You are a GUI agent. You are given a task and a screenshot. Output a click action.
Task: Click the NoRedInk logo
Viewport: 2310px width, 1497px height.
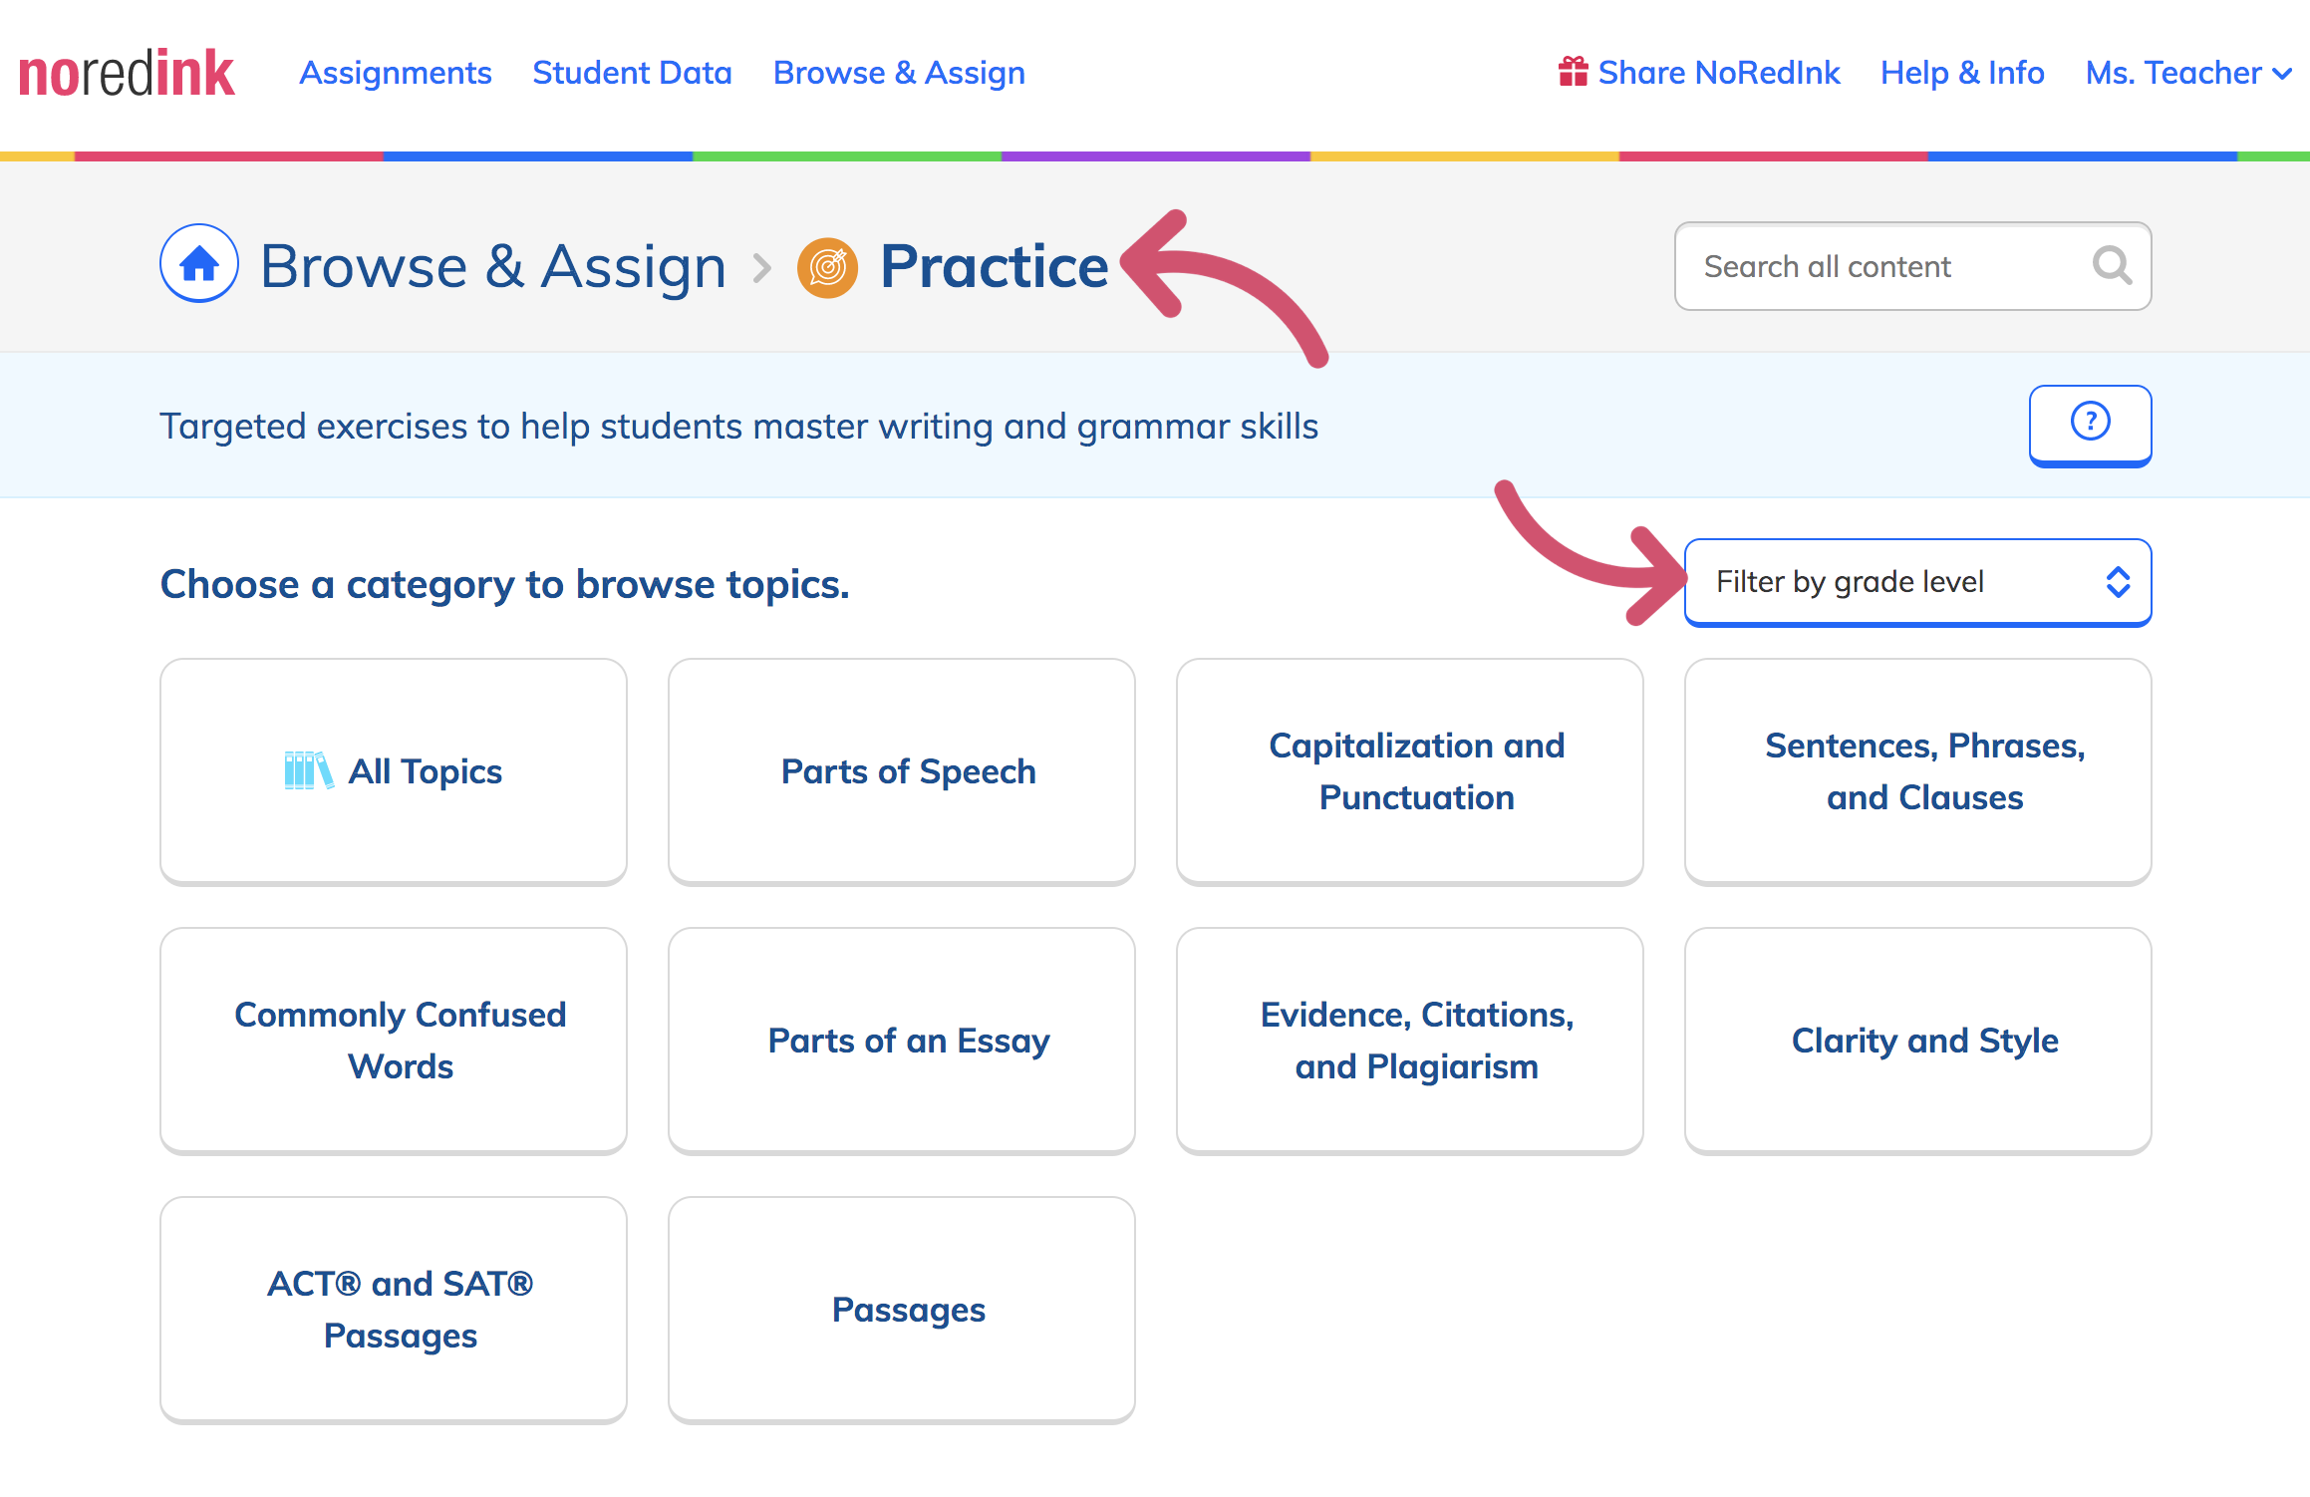tap(127, 73)
